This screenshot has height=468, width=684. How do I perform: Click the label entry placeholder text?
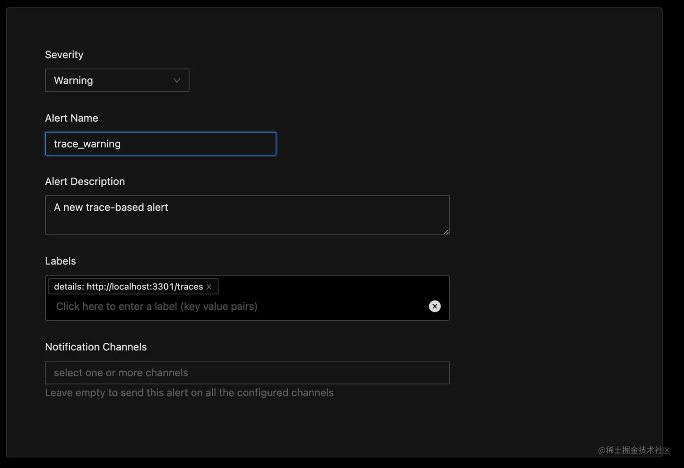[x=157, y=307]
